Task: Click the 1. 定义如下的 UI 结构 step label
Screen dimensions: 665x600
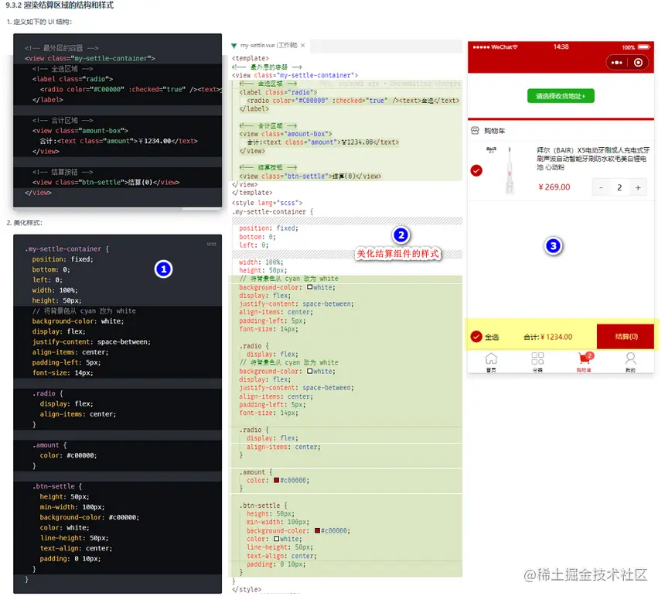Action: tap(39, 22)
